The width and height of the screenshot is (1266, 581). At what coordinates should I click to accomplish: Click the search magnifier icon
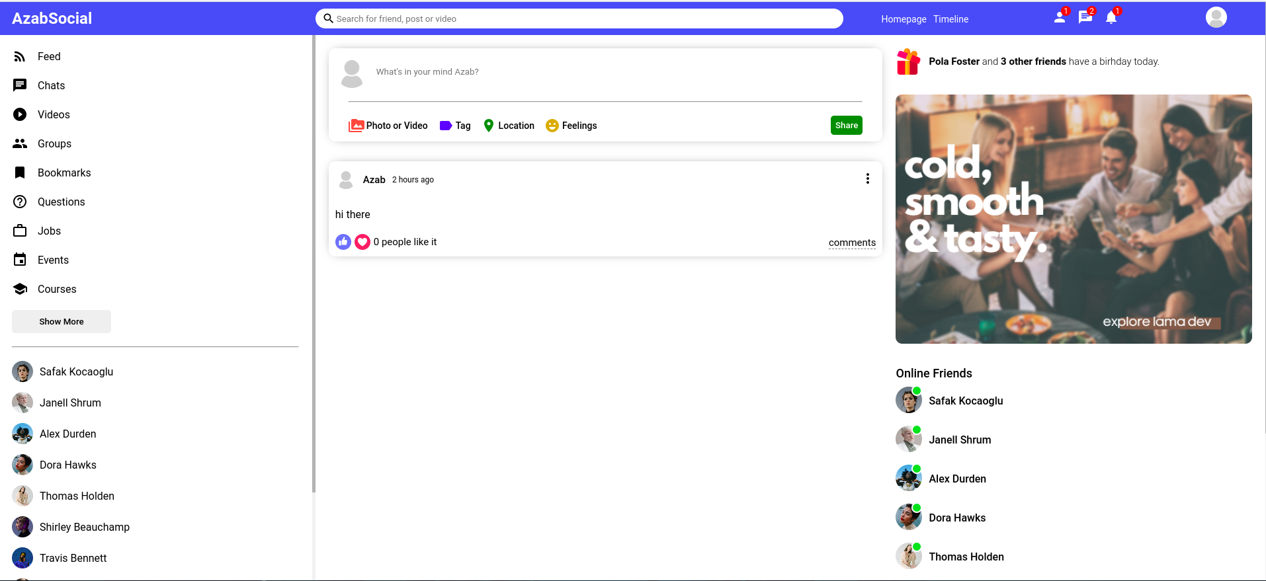click(x=328, y=19)
